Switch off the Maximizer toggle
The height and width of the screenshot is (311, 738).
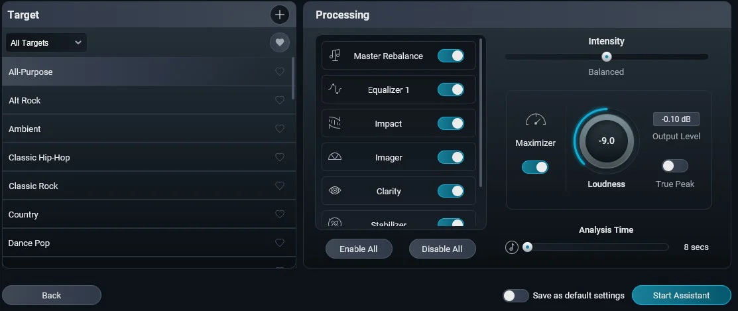535,167
